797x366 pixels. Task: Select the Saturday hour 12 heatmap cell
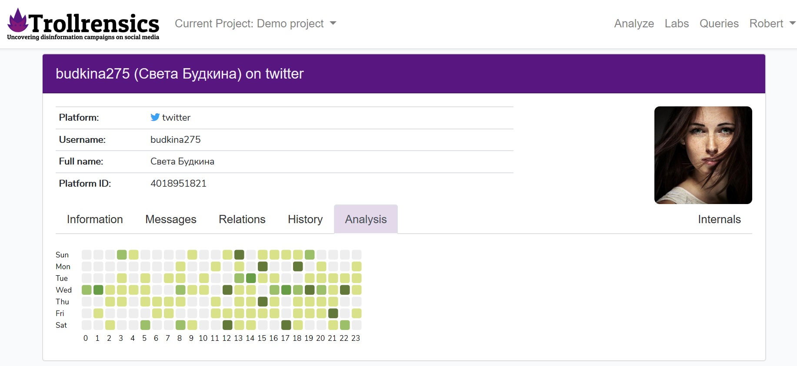tap(227, 325)
